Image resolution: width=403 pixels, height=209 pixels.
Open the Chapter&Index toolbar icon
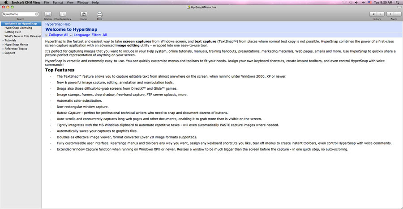click(x=63, y=14)
